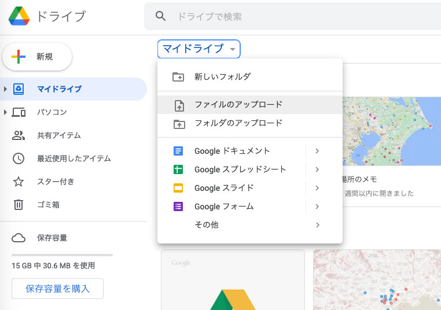Click the clock icon for recent items

(19, 158)
